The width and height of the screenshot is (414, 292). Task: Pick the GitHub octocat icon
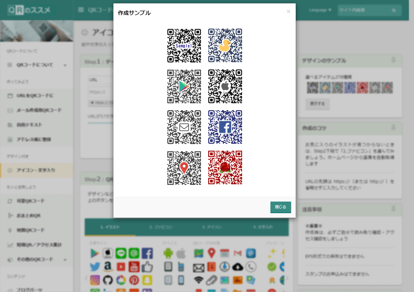tap(108, 280)
